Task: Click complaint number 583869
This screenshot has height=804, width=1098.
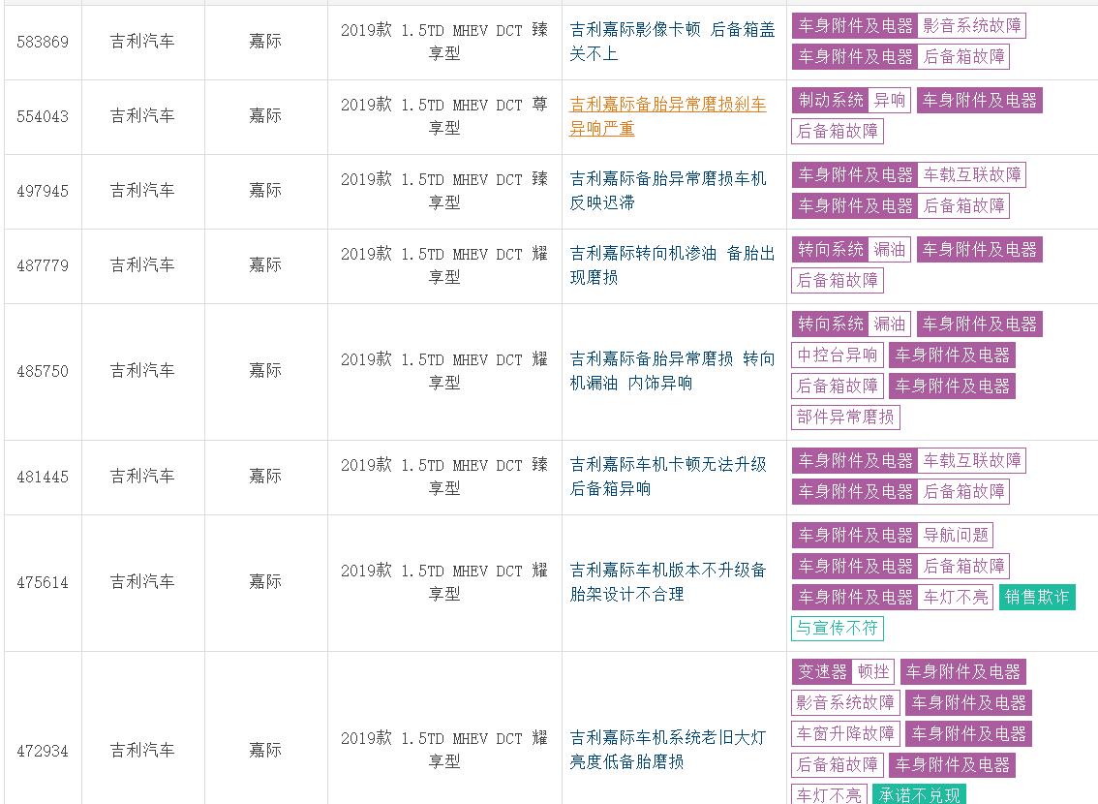Action: (43, 42)
